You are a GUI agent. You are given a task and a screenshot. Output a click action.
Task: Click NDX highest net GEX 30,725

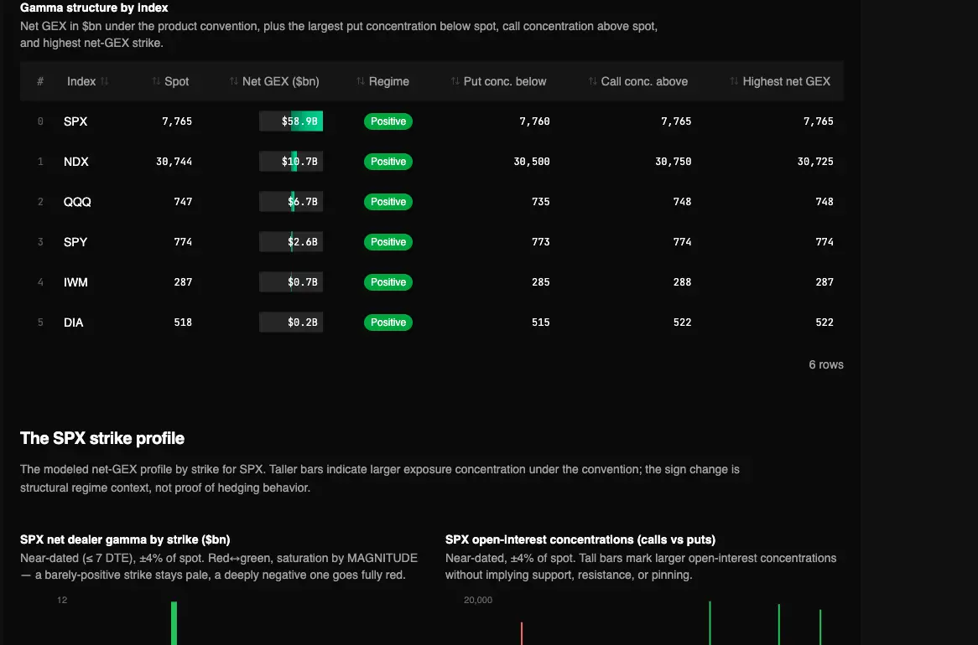coord(815,162)
